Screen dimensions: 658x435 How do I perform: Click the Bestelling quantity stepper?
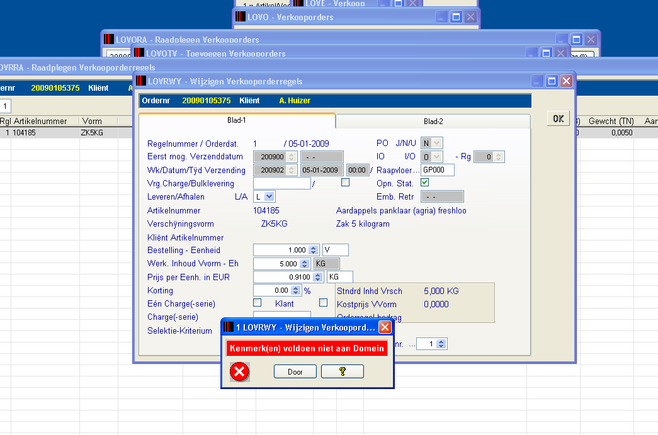(313, 250)
